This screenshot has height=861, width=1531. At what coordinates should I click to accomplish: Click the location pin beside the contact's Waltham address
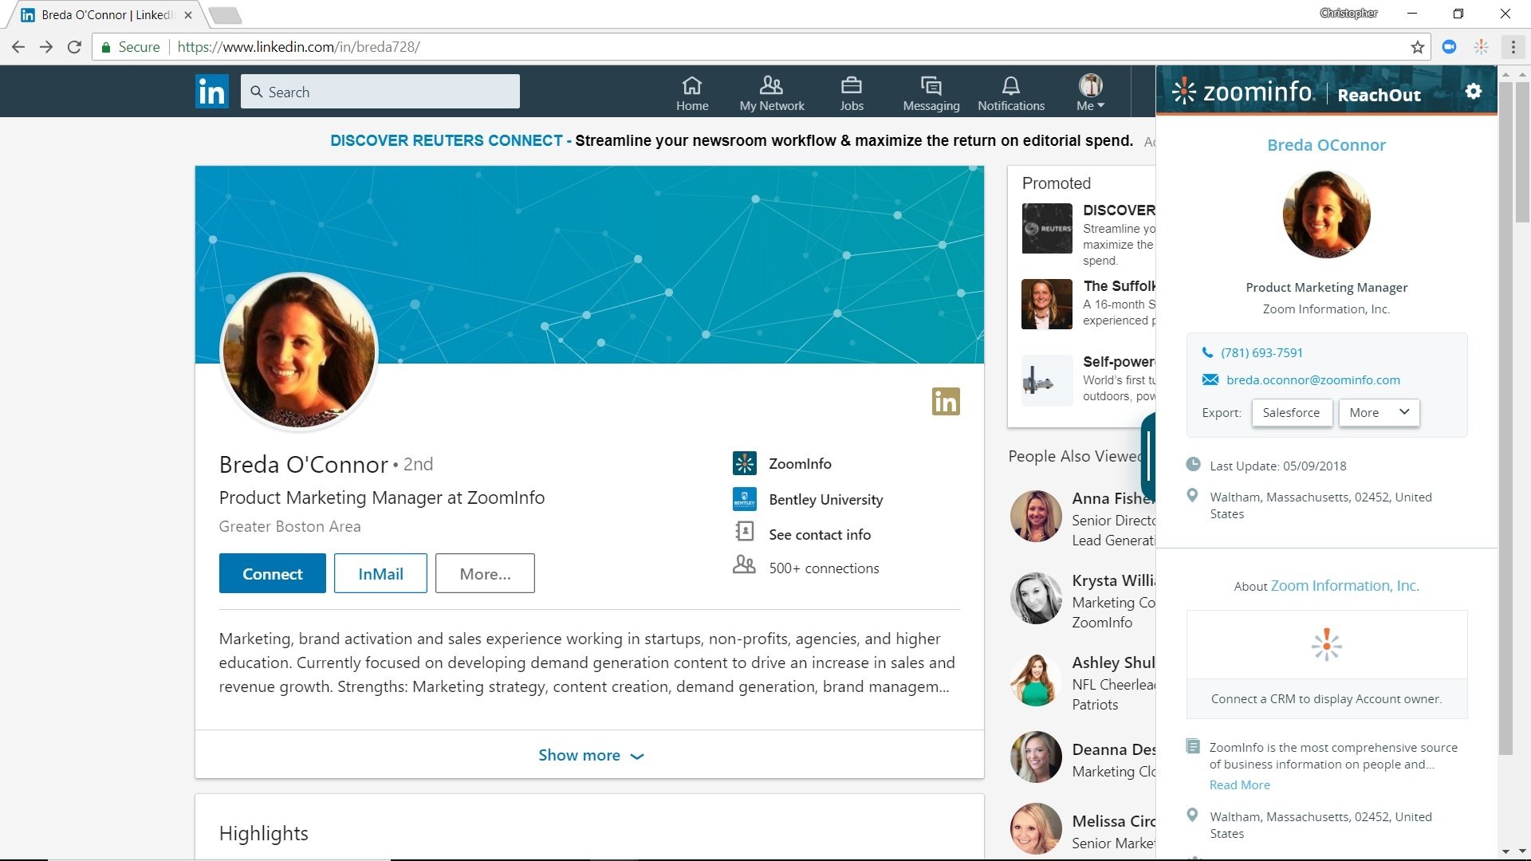point(1192,495)
